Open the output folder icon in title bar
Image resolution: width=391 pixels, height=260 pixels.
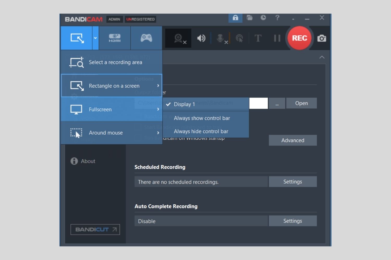[249, 18]
